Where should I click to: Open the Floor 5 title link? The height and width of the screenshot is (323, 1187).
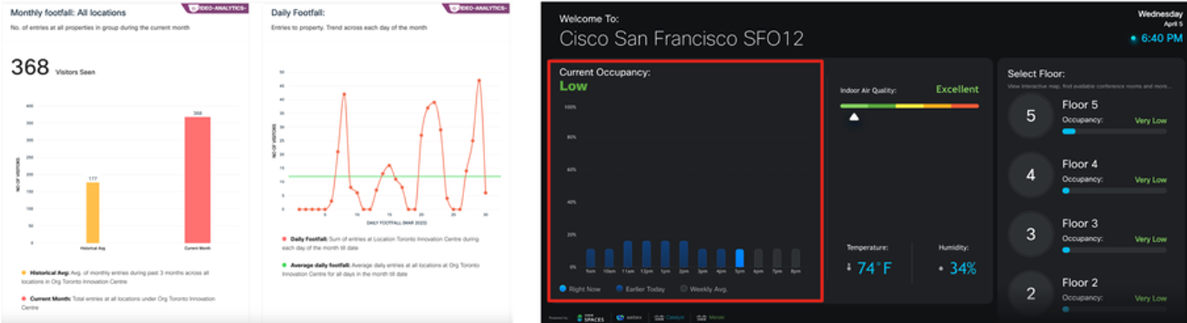[1079, 105]
